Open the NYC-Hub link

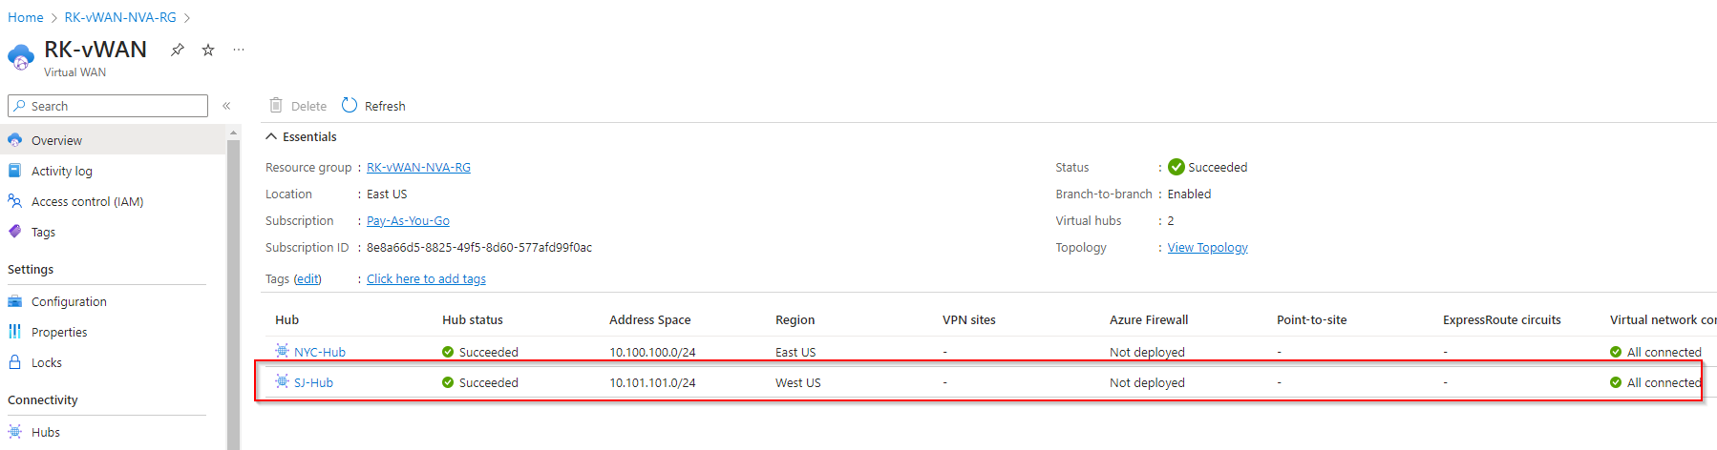click(x=320, y=352)
